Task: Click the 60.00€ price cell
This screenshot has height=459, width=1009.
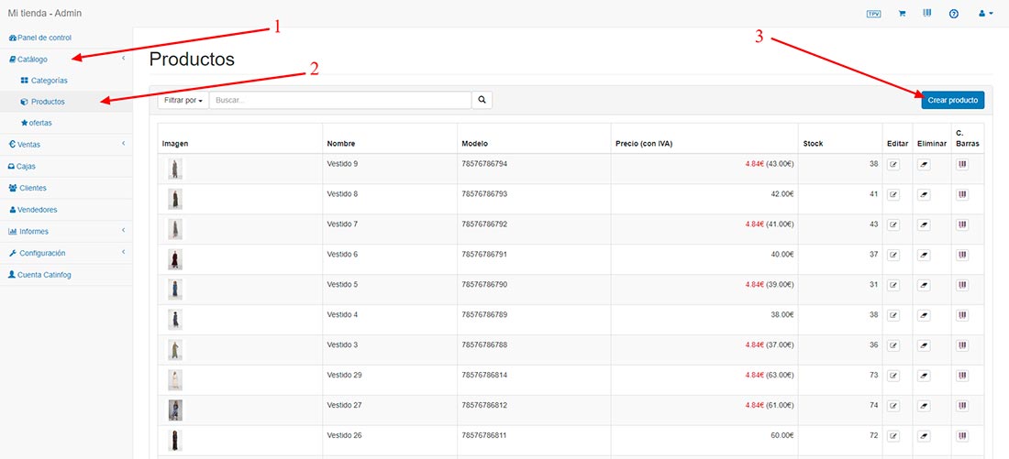Action: click(782, 435)
